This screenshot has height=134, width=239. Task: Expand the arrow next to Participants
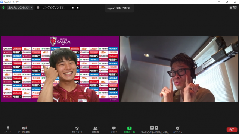(105, 128)
